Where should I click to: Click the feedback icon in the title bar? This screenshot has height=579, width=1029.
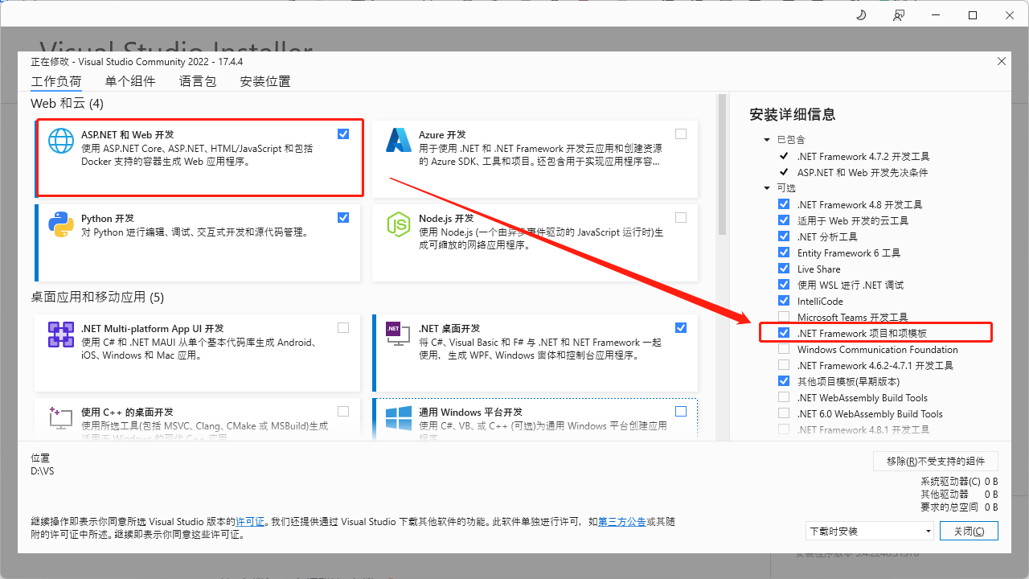point(898,15)
